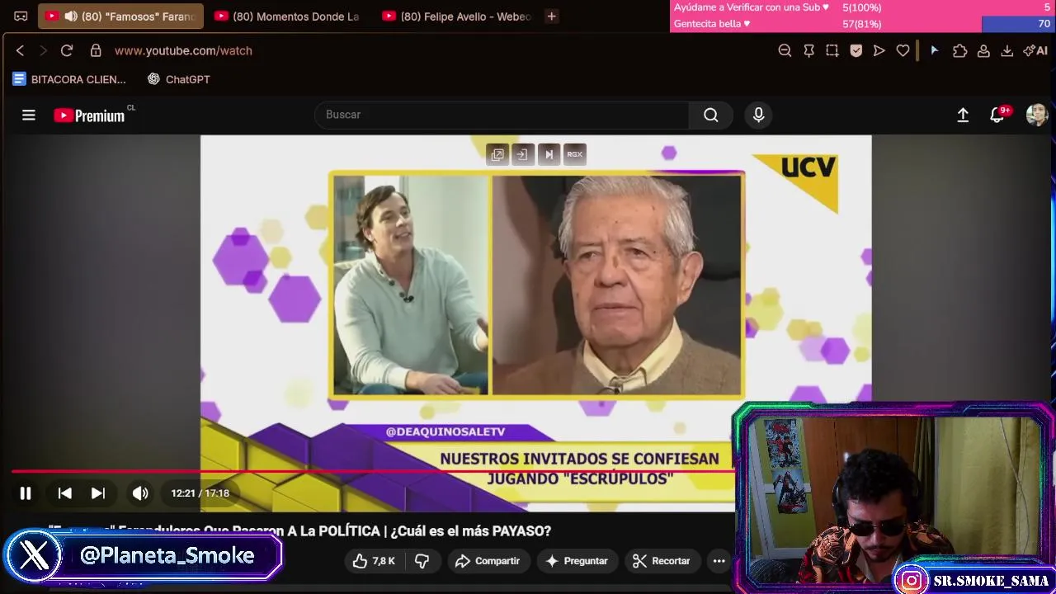Open the browser sidebar panel icon
Image resolution: width=1056 pixels, height=594 pixels.
click(x=21, y=16)
